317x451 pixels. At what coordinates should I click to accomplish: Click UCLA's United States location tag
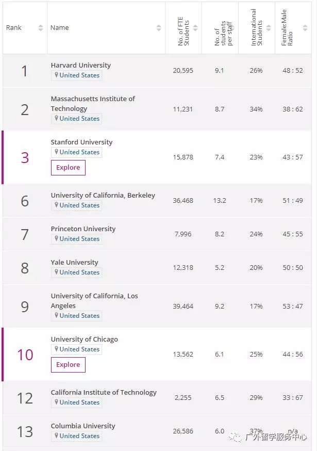[x=76, y=316]
